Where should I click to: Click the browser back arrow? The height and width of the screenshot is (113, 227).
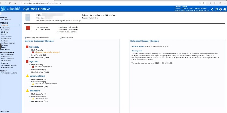point(1,3)
